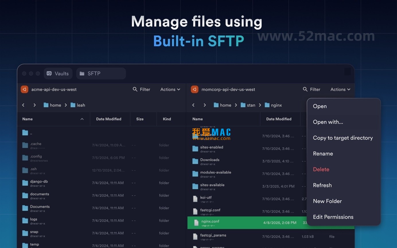Viewport: 397px width, 248px height.
Task: Open Filter in the momcorp-api-dev-us-west pane
Action: 312,89
